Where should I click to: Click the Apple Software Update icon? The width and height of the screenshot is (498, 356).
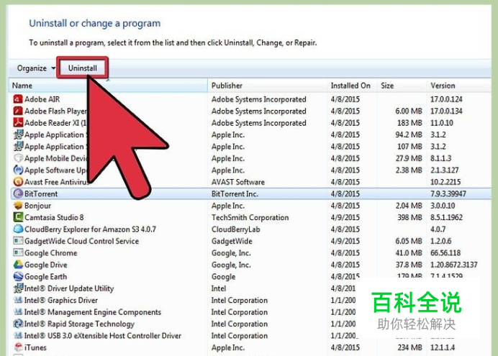coord(18,170)
